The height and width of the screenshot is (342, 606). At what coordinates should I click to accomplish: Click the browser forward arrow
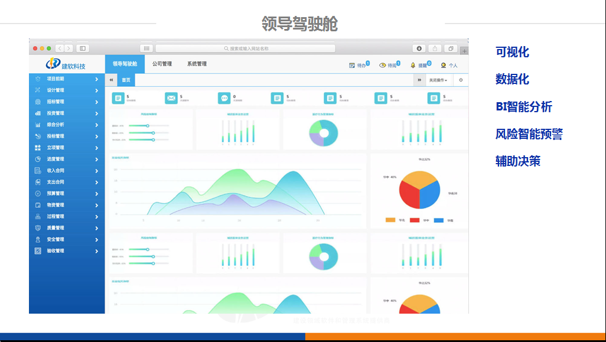(69, 48)
